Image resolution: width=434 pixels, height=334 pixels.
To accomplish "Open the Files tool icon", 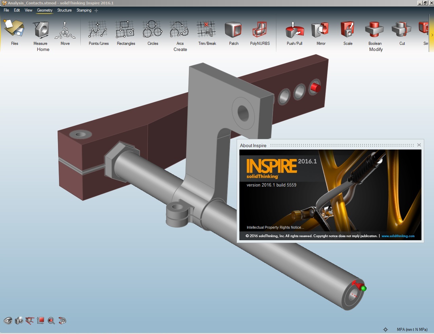I will point(14,29).
